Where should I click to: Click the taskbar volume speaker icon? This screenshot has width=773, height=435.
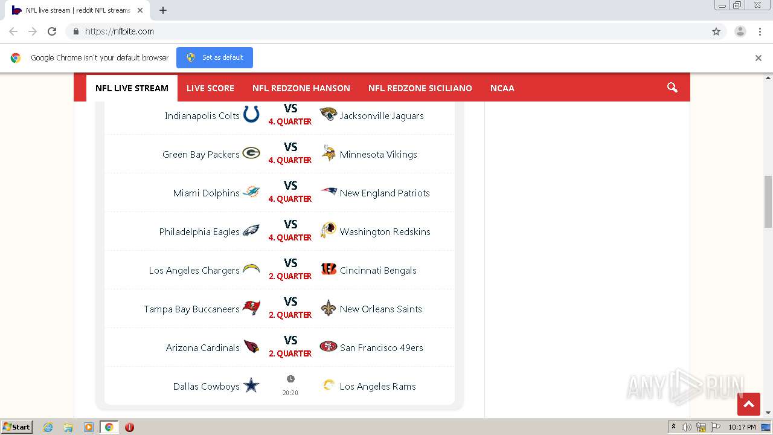(x=687, y=427)
